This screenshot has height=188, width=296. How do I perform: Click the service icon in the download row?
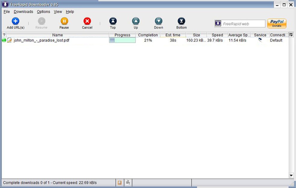[x=260, y=40]
